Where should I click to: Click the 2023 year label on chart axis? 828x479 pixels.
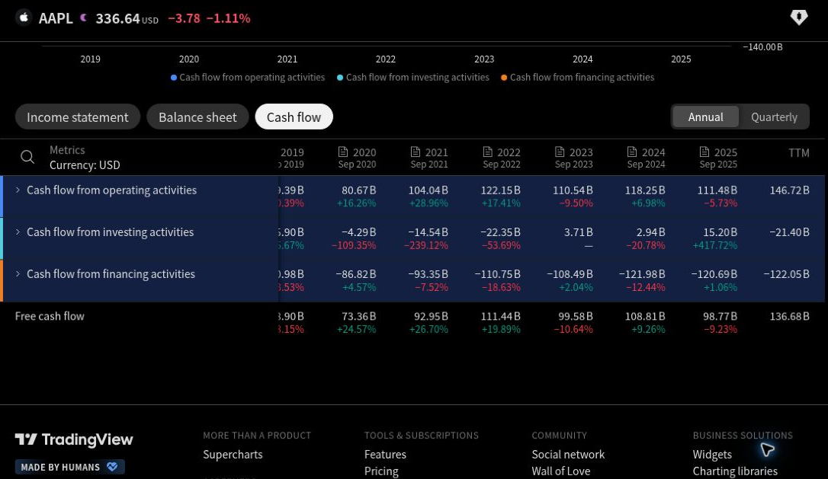484,59
